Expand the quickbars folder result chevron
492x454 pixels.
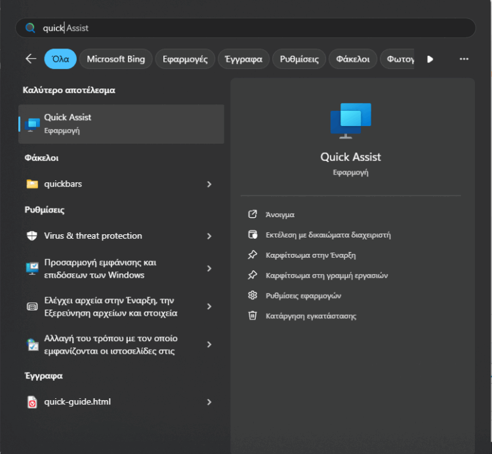[x=209, y=184]
